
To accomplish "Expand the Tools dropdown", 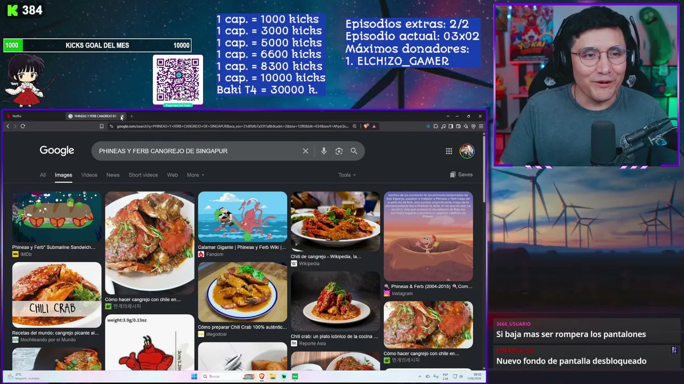I will click(x=347, y=175).
